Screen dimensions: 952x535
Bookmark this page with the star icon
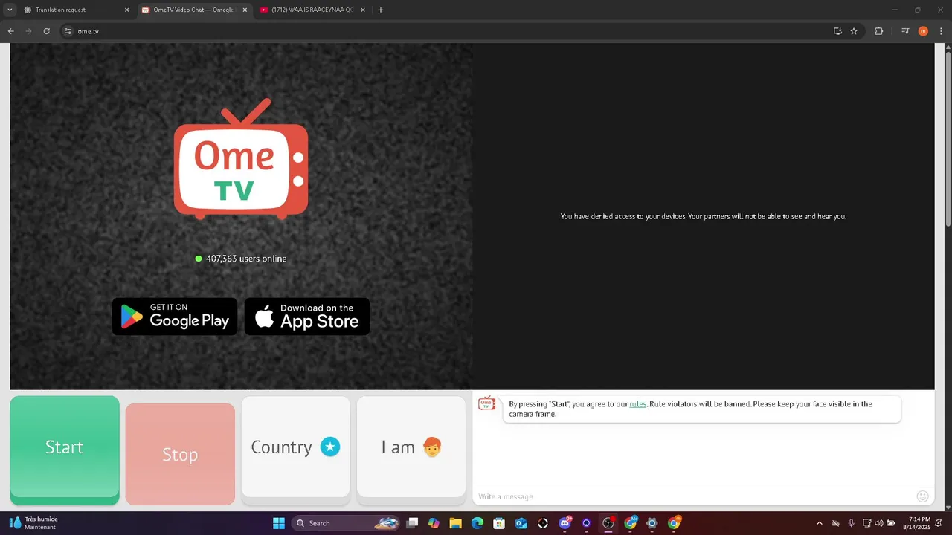tap(854, 31)
